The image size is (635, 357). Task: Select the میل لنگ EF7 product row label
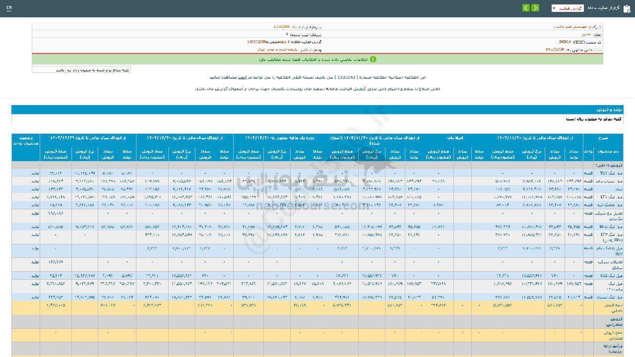point(608,197)
